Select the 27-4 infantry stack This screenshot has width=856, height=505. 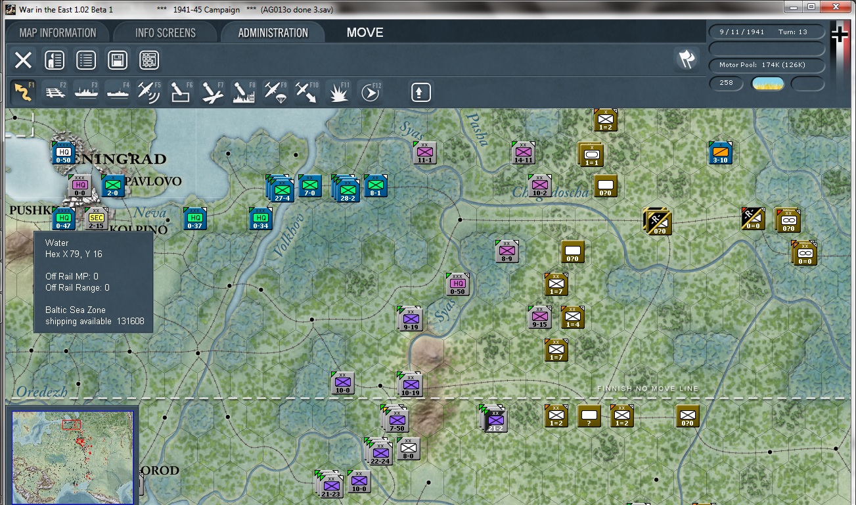coord(281,189)
